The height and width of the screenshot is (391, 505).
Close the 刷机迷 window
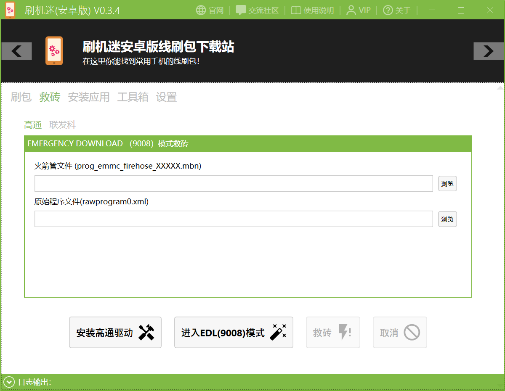(490, 10)
